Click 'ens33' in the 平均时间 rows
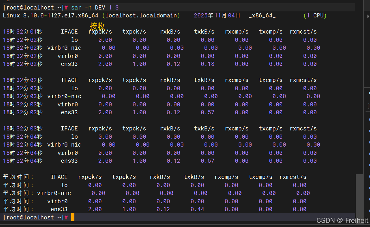This screenshot has width=370, height=227. click(x=59, y=209)
